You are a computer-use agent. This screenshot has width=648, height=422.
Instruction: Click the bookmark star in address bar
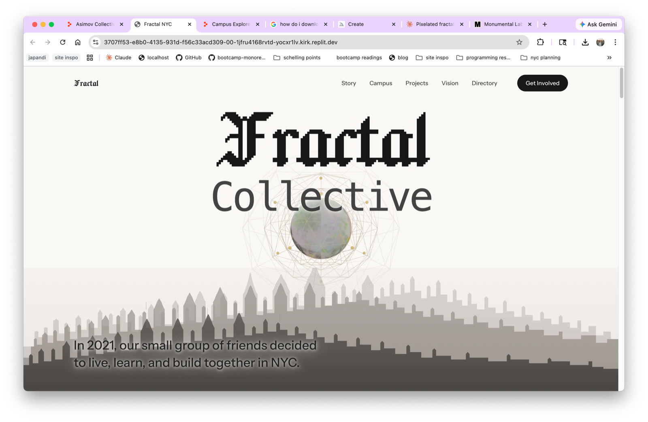coord(519,42)
